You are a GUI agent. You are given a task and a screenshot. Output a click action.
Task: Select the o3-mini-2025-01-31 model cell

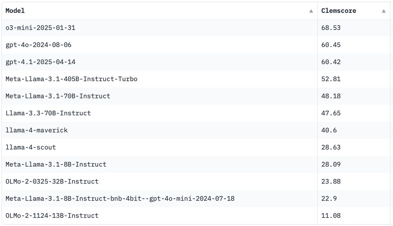click(x=160, y=28)
